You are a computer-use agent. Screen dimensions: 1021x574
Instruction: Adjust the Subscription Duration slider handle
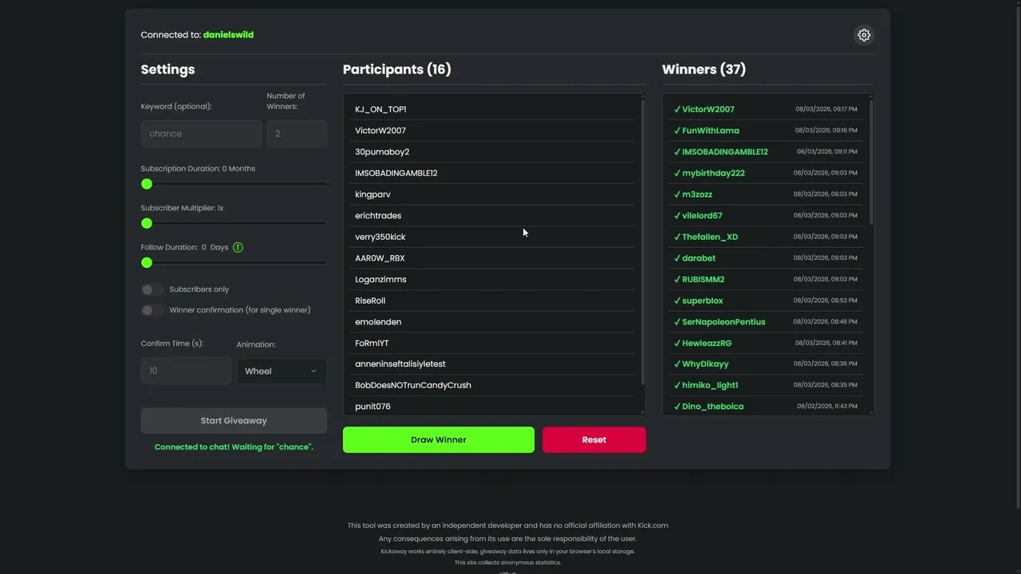(147, 184)
